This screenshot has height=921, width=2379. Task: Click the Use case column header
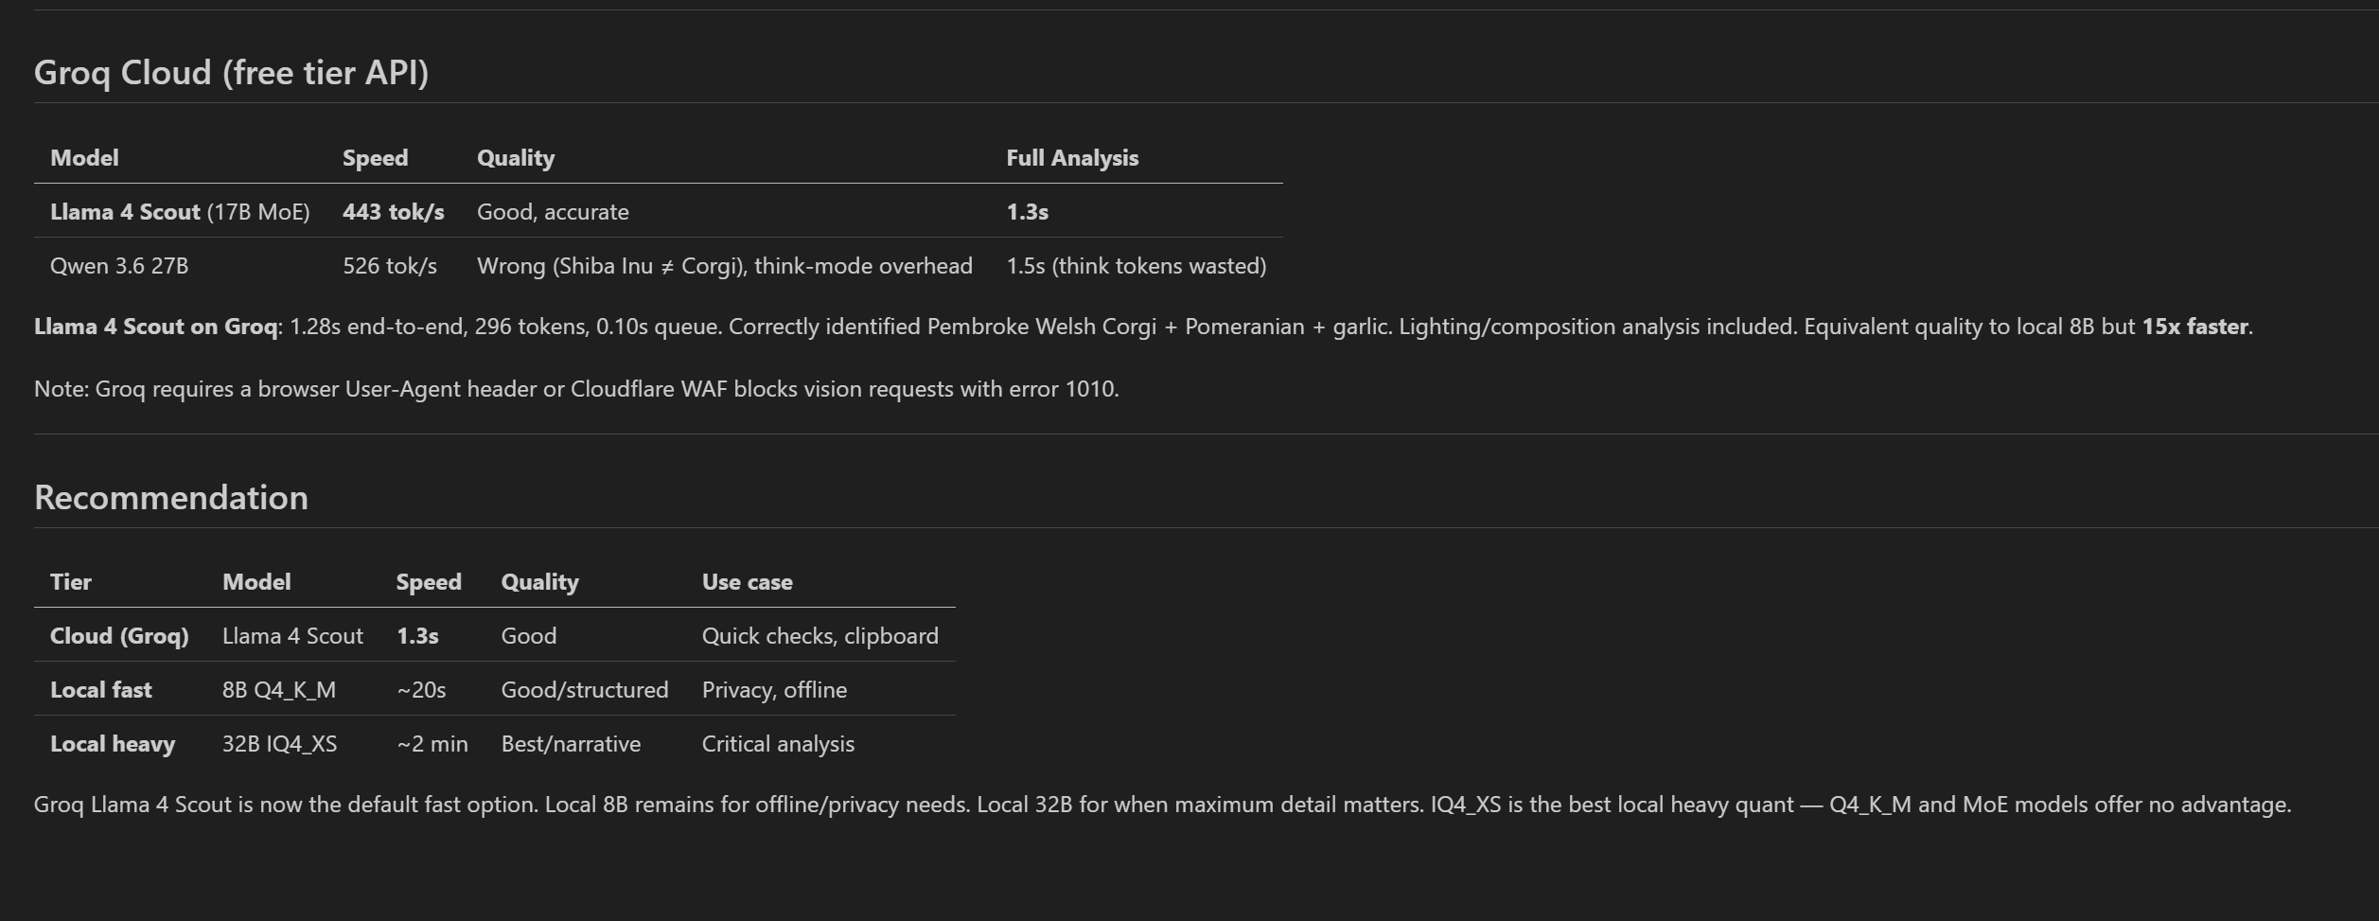748,582
